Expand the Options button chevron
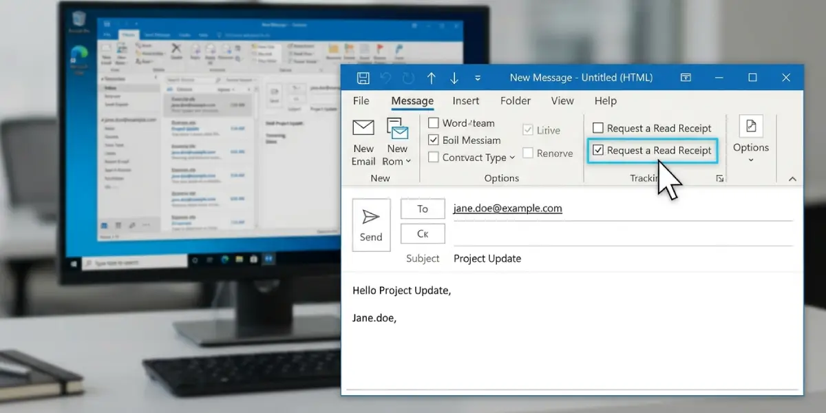The width and height of the screenshot is (826, 413). click(750, 160)
